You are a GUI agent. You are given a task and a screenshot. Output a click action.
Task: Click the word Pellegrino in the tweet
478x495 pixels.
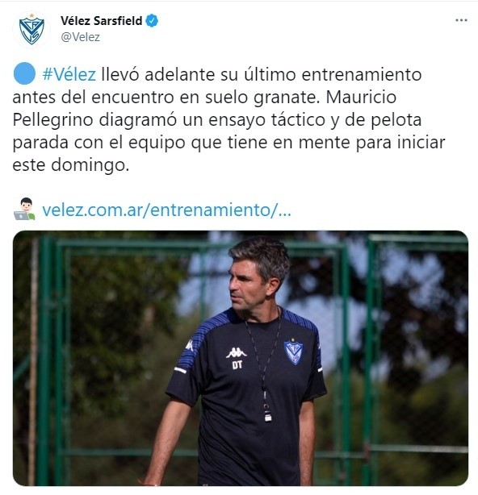(x=52, y=120)
